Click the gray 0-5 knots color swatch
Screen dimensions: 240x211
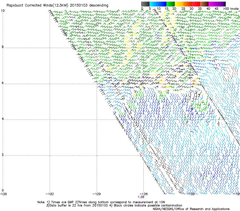pos(145,4)
